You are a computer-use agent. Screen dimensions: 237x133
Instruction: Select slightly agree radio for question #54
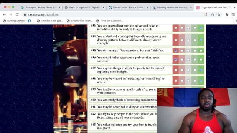(x=195, y=40)
